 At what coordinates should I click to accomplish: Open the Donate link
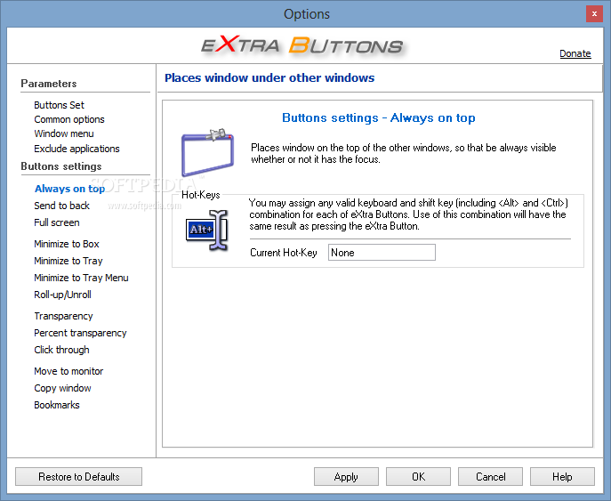[x=575, y=53]
